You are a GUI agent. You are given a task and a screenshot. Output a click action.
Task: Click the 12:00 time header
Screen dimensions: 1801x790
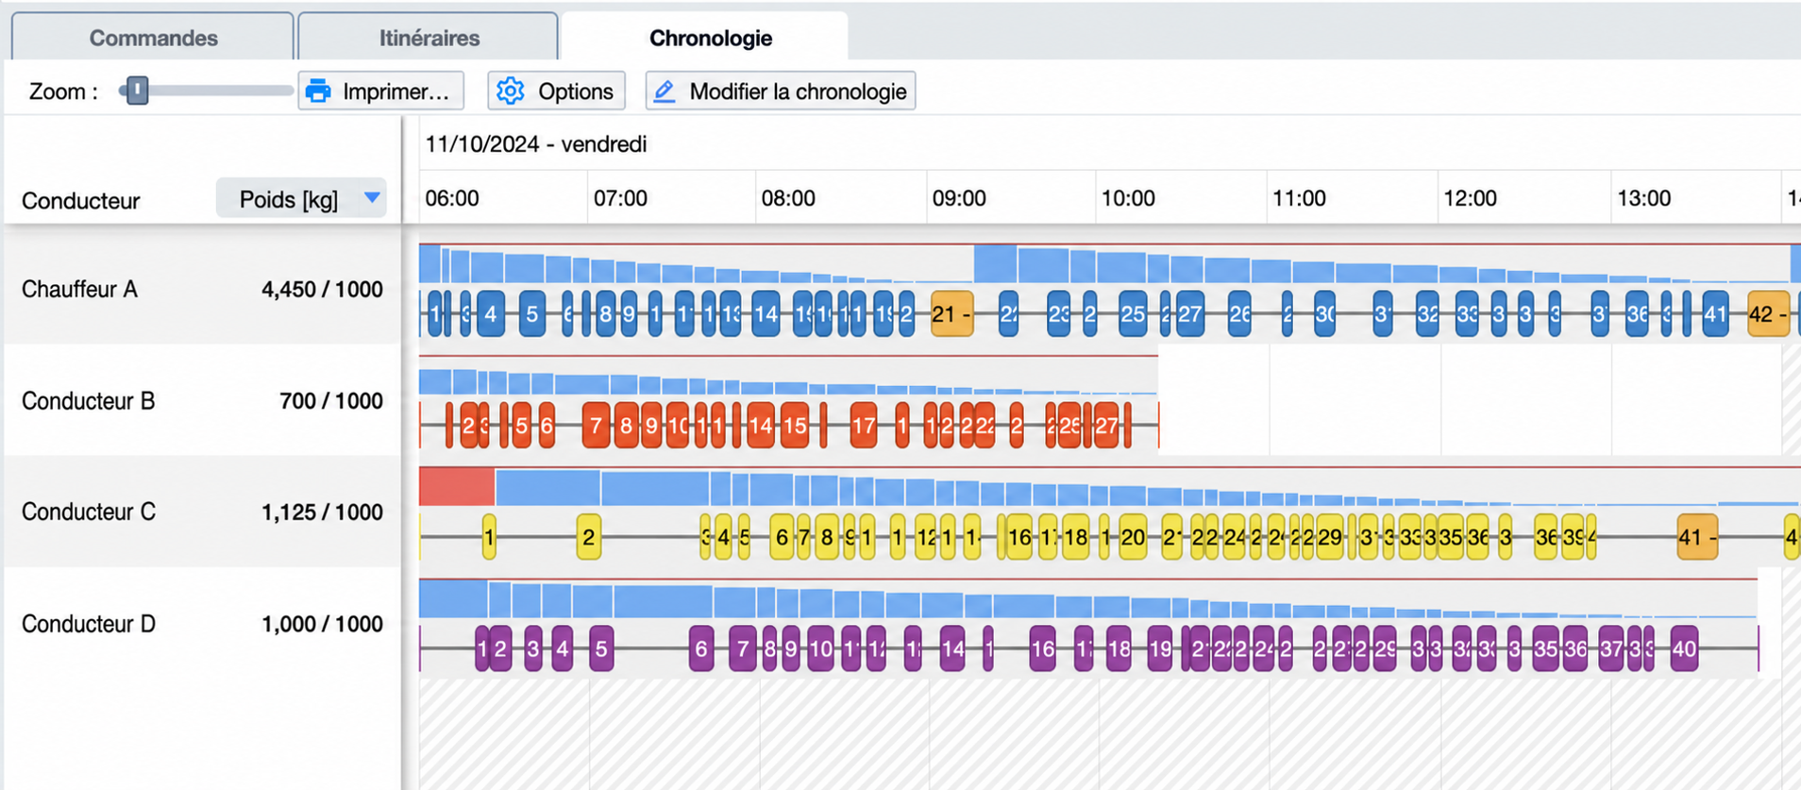[1470, 198]
